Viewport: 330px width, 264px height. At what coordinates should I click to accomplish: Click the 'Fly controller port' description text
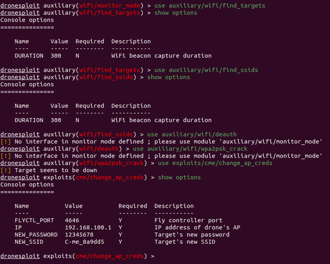[188, 220]
